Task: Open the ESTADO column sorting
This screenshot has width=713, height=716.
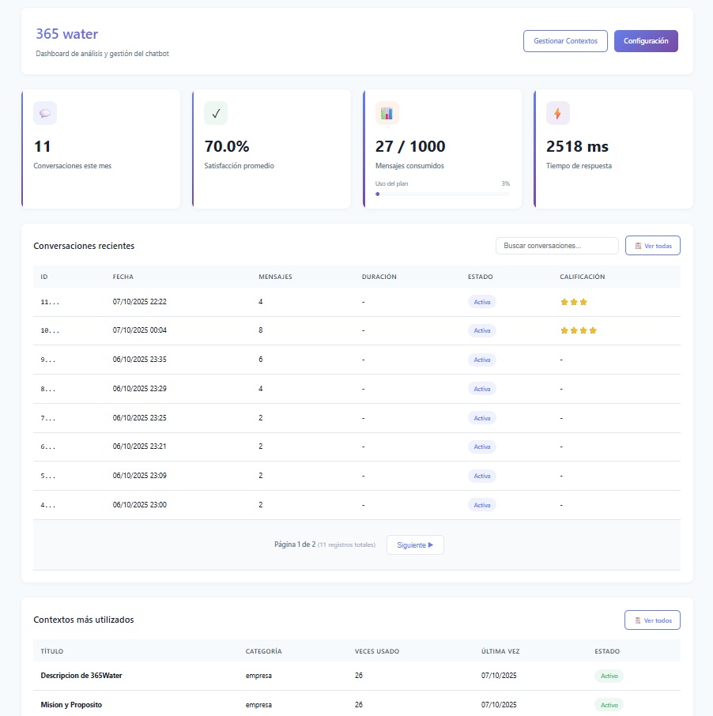Action: [x=479, y=277]
